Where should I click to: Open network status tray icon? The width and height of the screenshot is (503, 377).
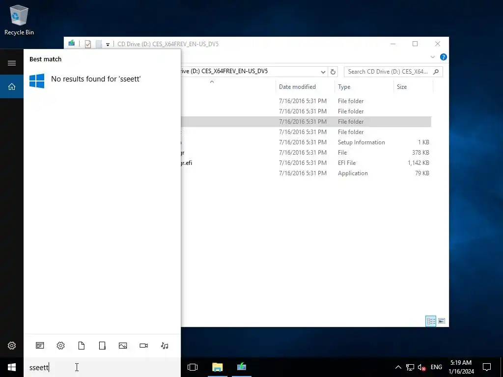(x=410, y=367)
